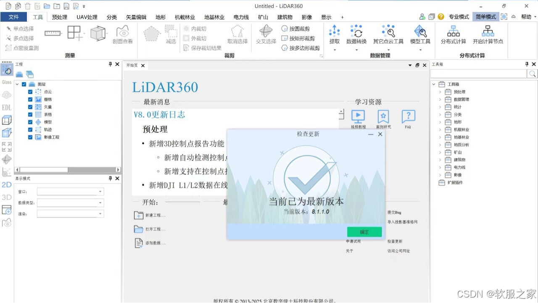Open the FAQ resource

click(x=408, y=119)
